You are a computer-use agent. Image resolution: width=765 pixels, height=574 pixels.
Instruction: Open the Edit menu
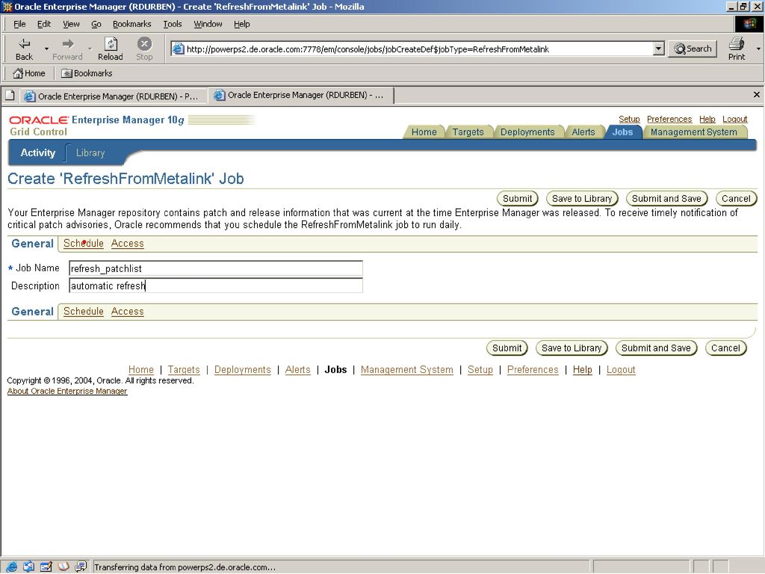click(44, 24)
